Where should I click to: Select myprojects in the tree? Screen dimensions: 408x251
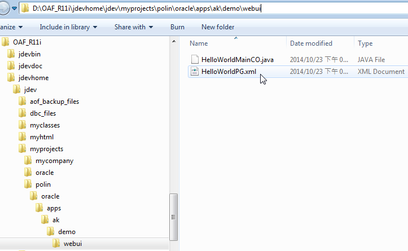[46, 149]
